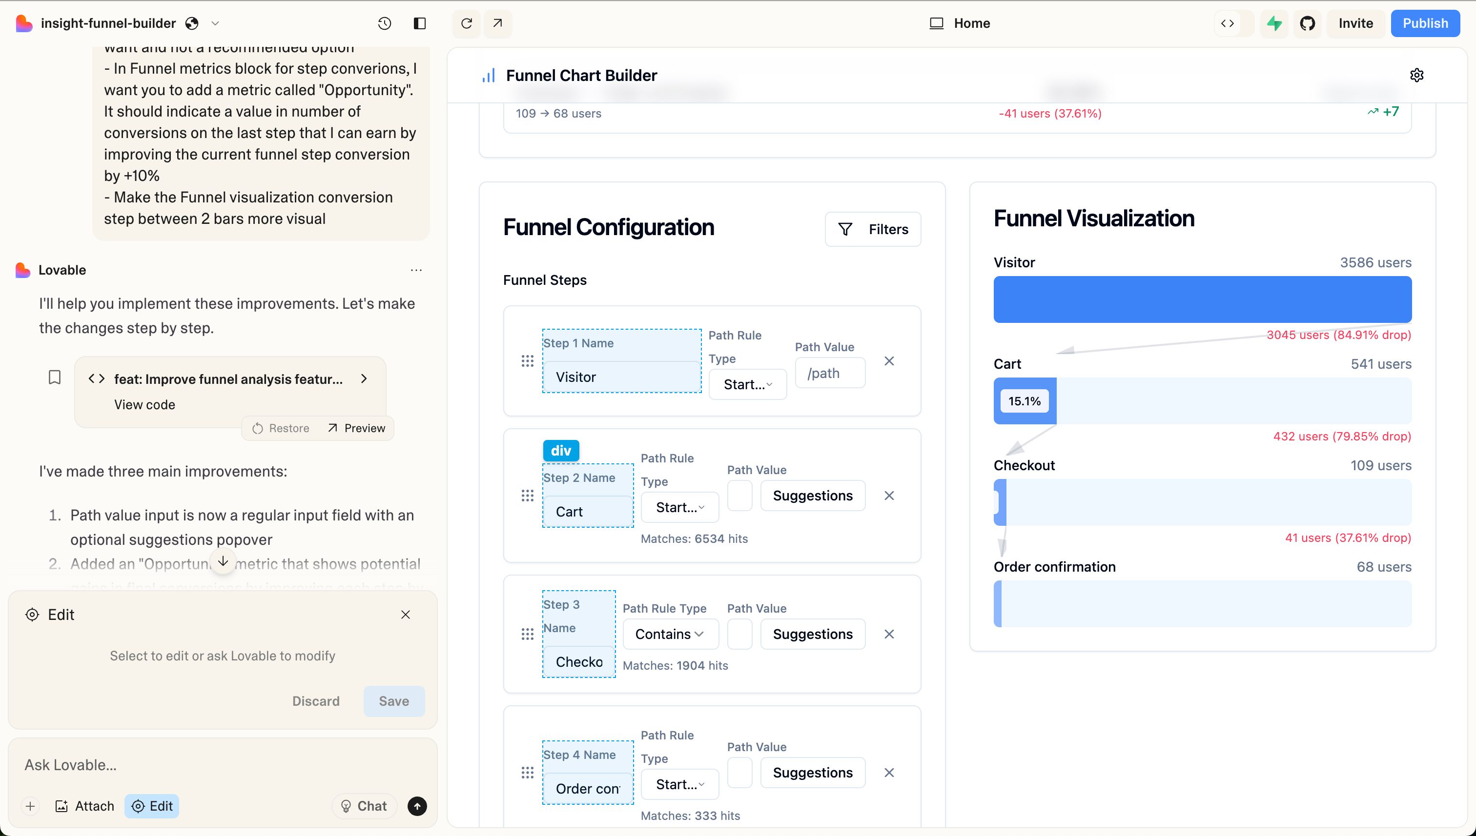Grab the drag handle of Visitor step

point(528,361)
